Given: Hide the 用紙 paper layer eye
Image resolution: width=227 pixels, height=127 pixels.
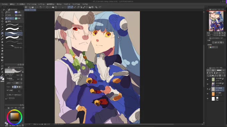Looking at the screenshot, I should (x=208, y=99).
